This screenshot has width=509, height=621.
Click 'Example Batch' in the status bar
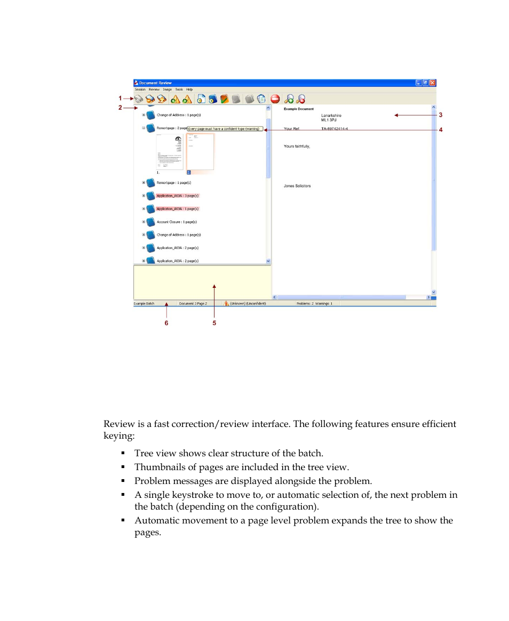(x=144, y=304)
